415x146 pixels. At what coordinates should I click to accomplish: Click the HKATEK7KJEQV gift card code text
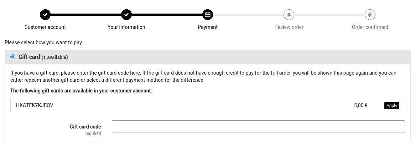(35, 105)
